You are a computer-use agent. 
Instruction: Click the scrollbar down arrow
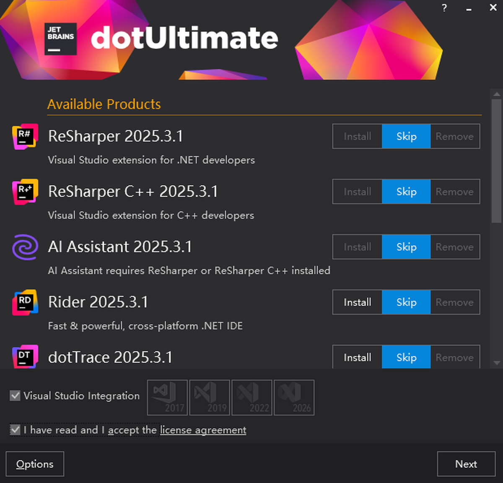tap(497, 363)
